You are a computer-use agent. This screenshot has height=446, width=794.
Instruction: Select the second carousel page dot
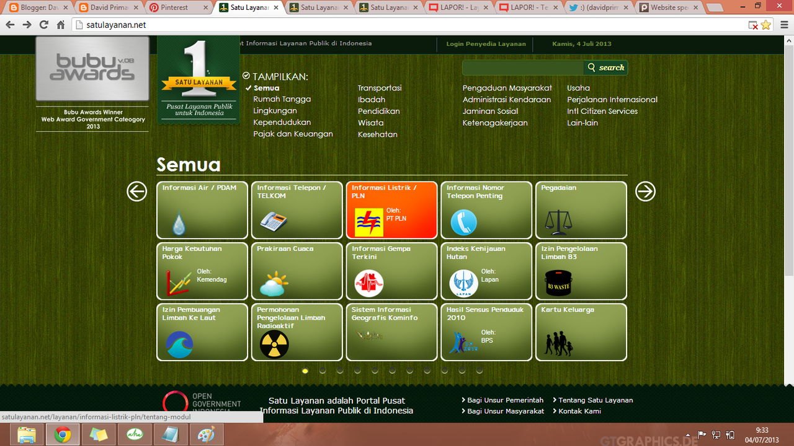tap(323, 370)
